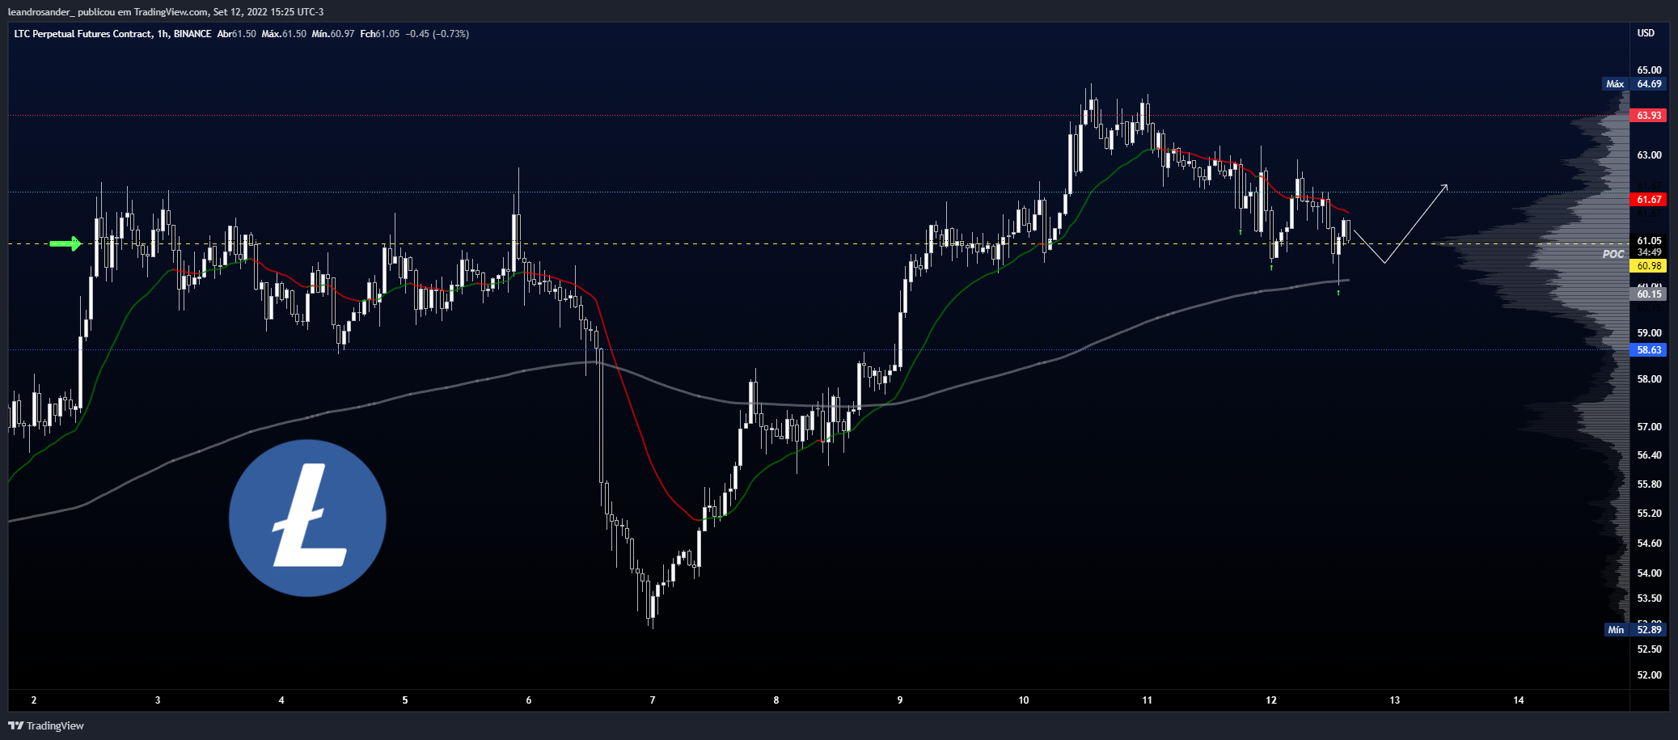Click the gray 60.15 price label
1678x740 pixels.
point(1649,294)
